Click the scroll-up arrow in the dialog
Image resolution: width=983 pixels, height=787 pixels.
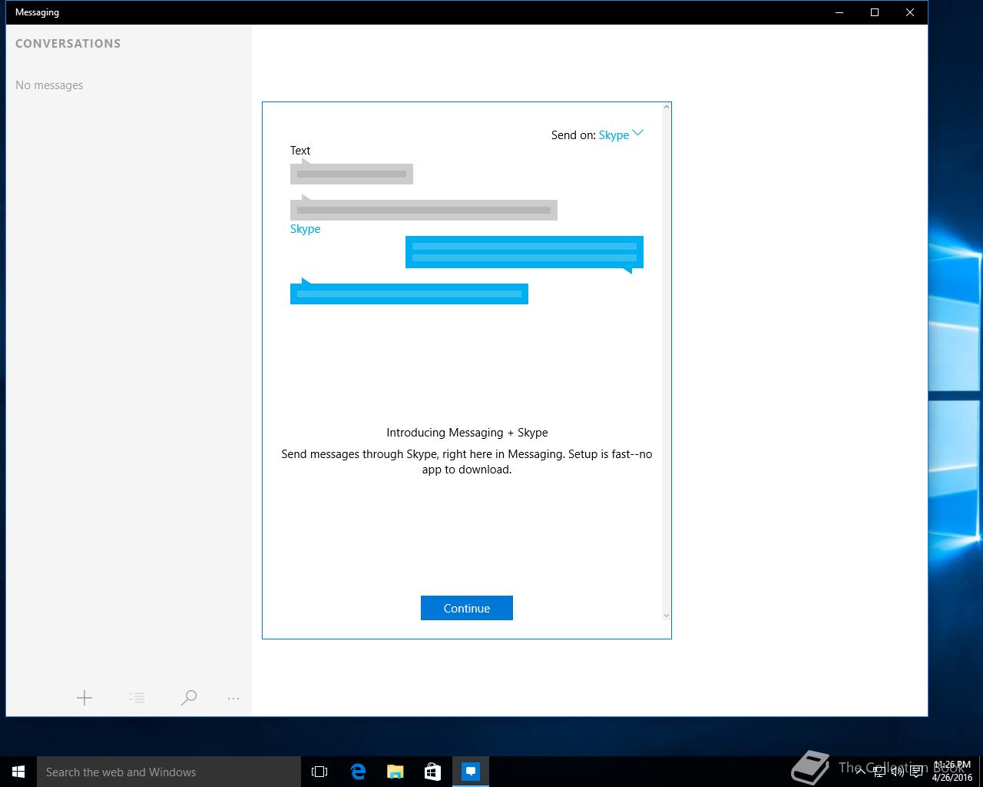tap(666, 107)
